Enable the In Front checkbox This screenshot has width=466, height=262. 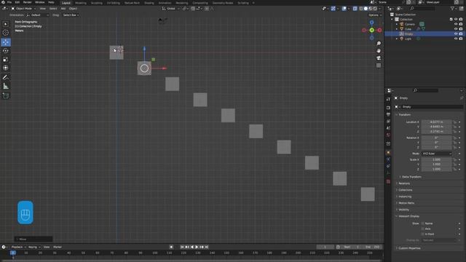(x=423, y=234)
